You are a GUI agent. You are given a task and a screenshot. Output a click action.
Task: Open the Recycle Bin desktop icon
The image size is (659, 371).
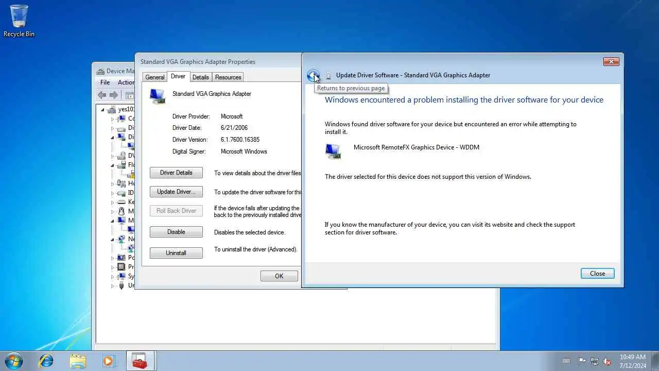(x=19, y=21)
